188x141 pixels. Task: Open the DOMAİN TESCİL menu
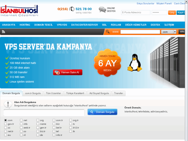coord(43,25)
